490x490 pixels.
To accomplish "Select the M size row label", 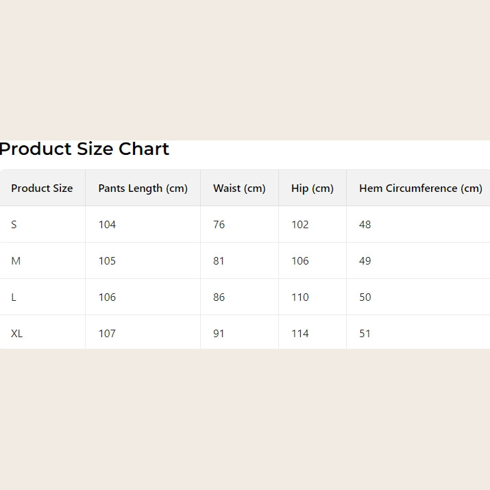I will coord(16,261).
